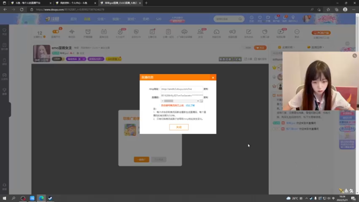Viewport: 359px width, 202px height.
Task: Click the stream key scrollbar left arrow
Action: click(162, 101)
